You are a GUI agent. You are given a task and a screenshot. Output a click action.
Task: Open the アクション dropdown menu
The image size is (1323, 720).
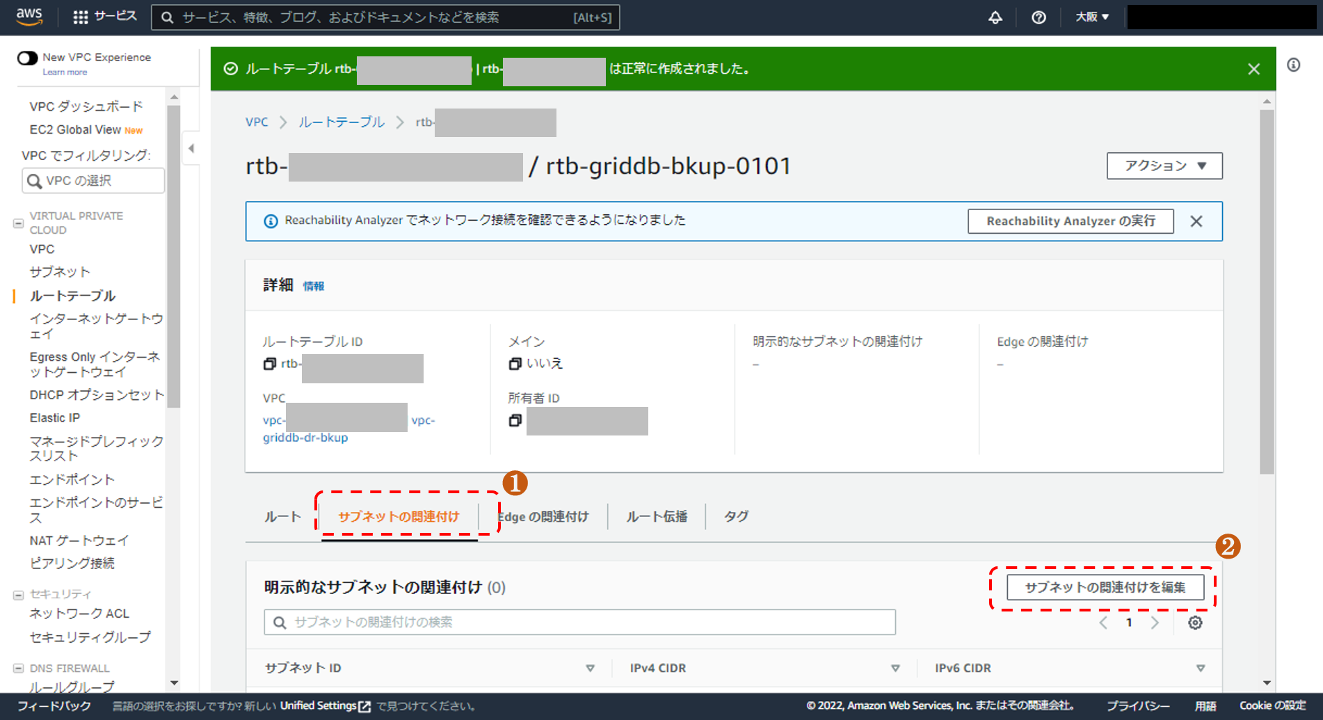[1164, 166]
